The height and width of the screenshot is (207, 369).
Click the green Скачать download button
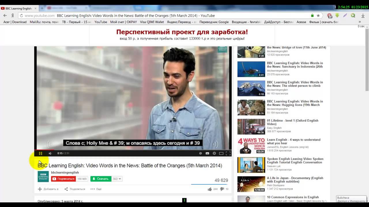(101, 179)
